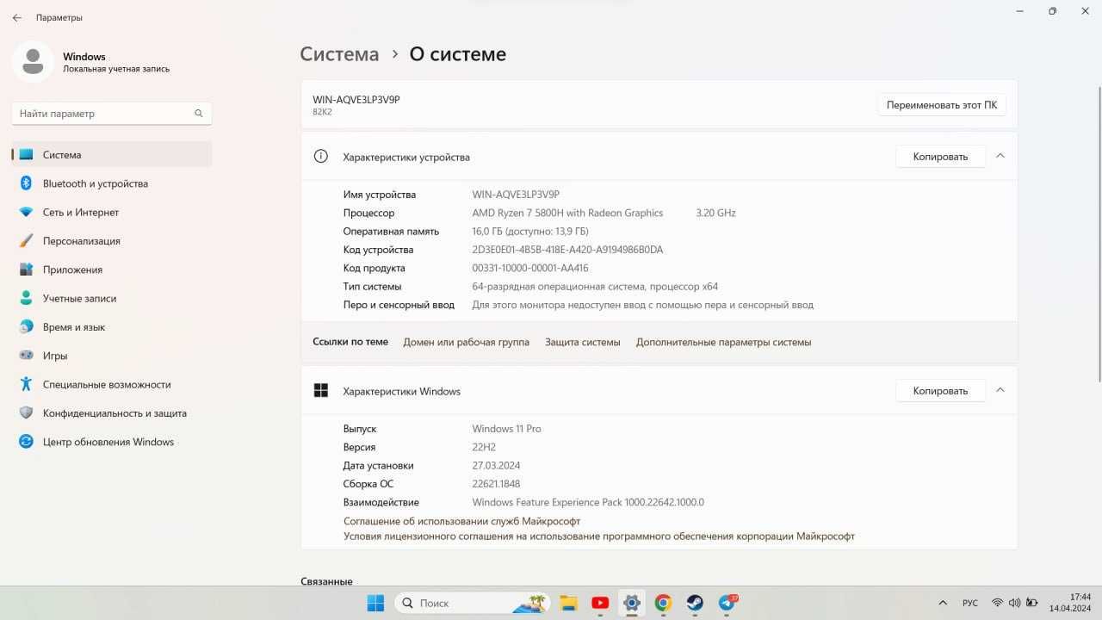Click Центр обновления Windows icon
Viewport: 1102px width, 620px height.
click(x=26, y=442)
